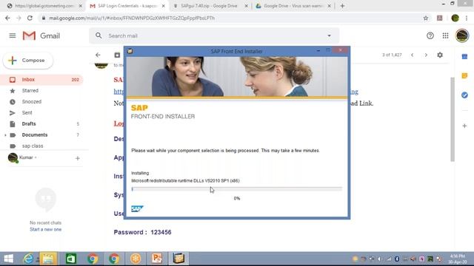Archive the open email
The height and width of the screenshot is (266, 474).
tap(117, 55)
